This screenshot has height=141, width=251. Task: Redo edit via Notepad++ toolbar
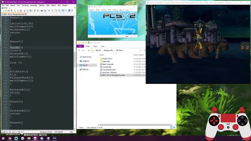click(38, 11)
